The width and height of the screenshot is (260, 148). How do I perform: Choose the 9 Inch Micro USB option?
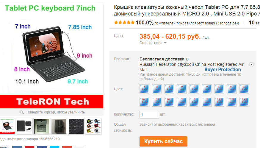pos(182,89)
